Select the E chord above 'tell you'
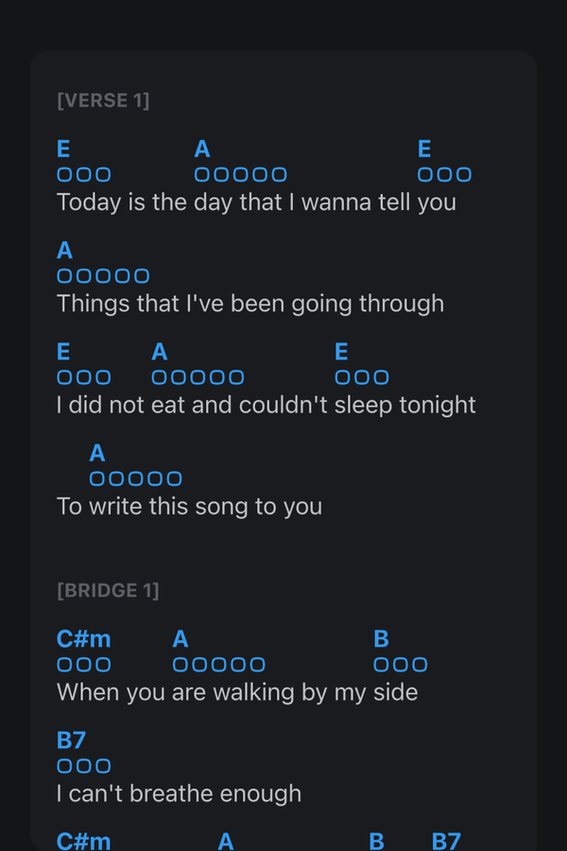 pyautogui.click(x=424, y=149)
